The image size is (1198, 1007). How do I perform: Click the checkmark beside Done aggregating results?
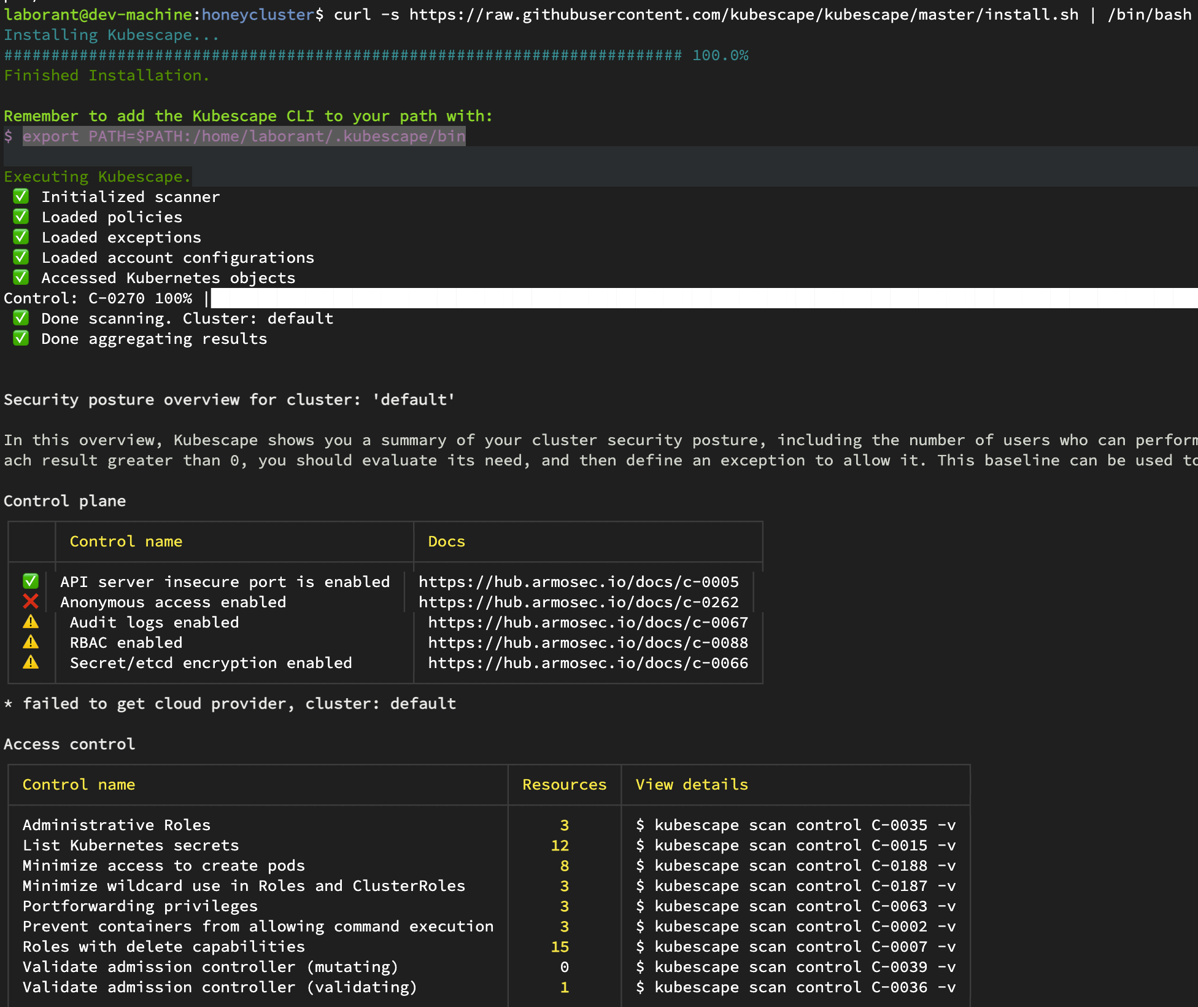(21, 338)
